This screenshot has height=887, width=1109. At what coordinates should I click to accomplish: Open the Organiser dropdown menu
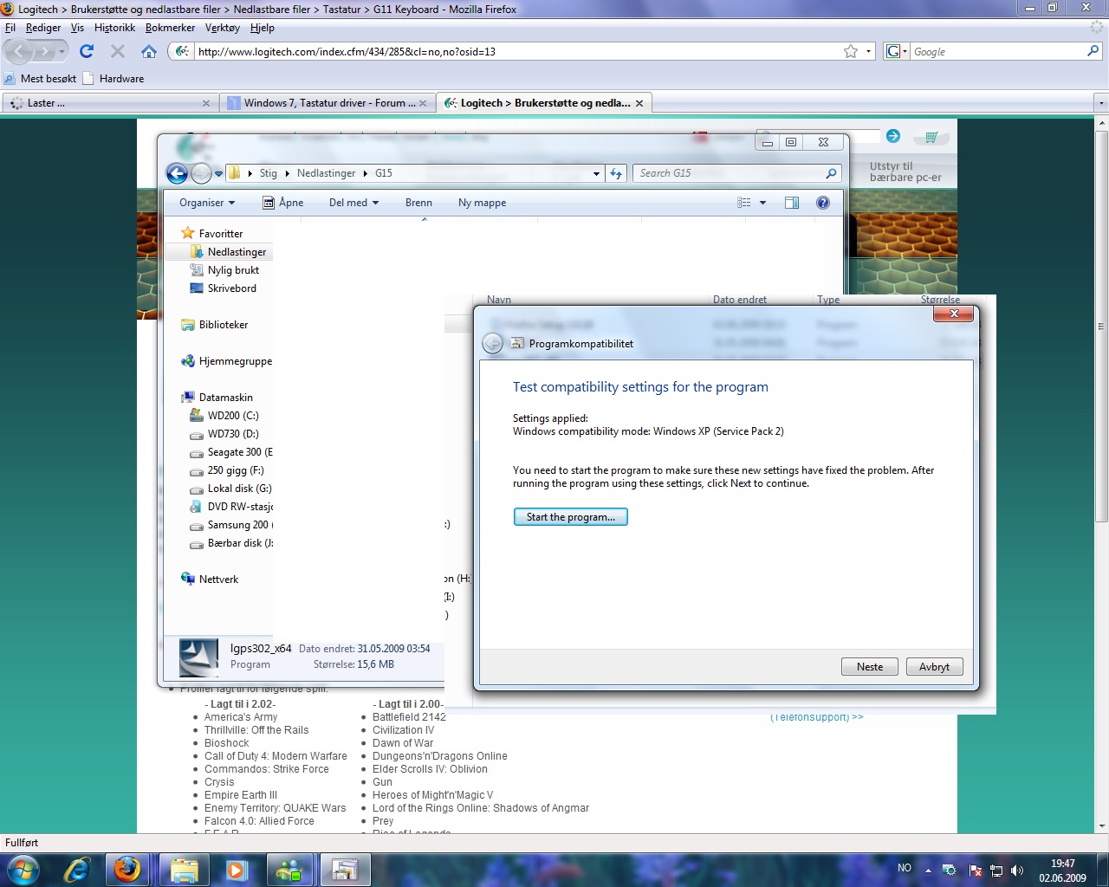click(x=207, y=203)
